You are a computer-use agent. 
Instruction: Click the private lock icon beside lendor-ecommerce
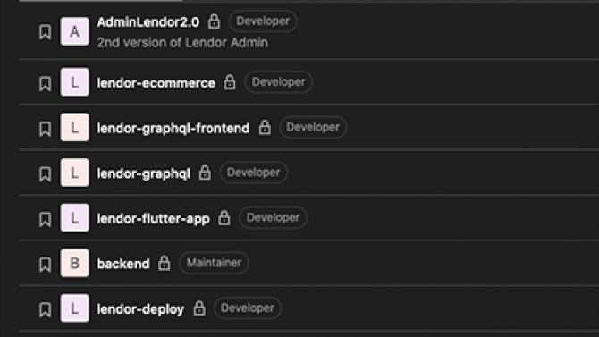pos(230,81)
